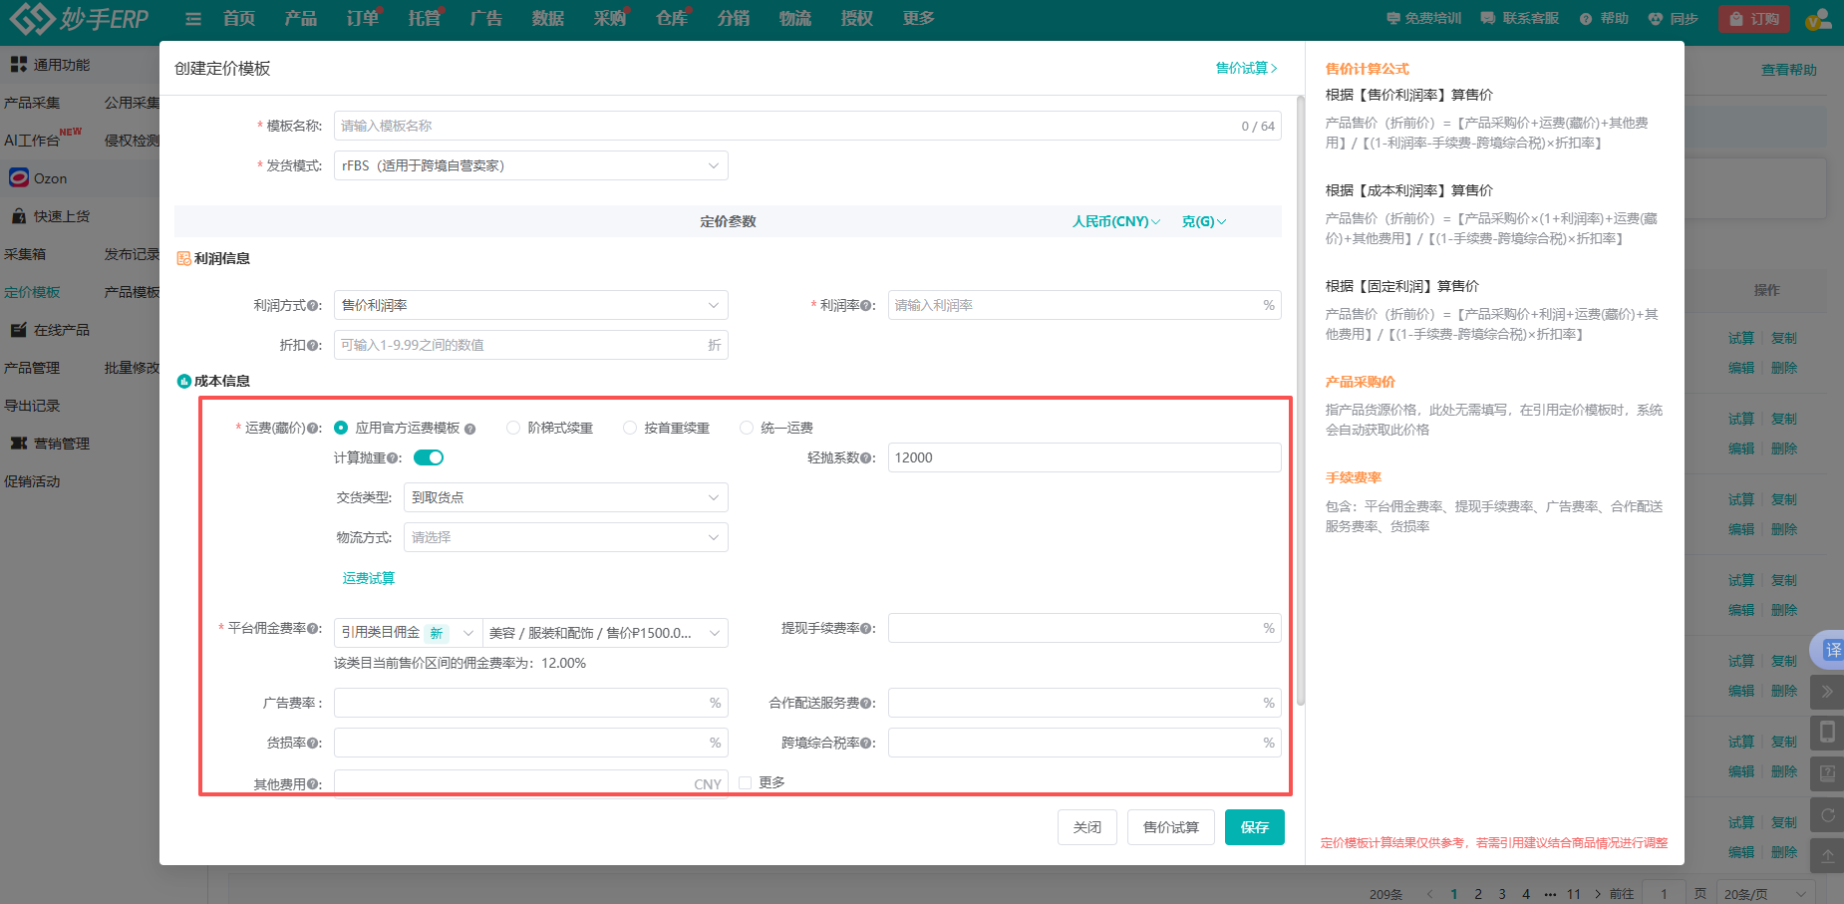The height and width of the screenshot is (904, 1844).
Task: Select the 统一运费 radio button
Action: click(x=747, y=428)
